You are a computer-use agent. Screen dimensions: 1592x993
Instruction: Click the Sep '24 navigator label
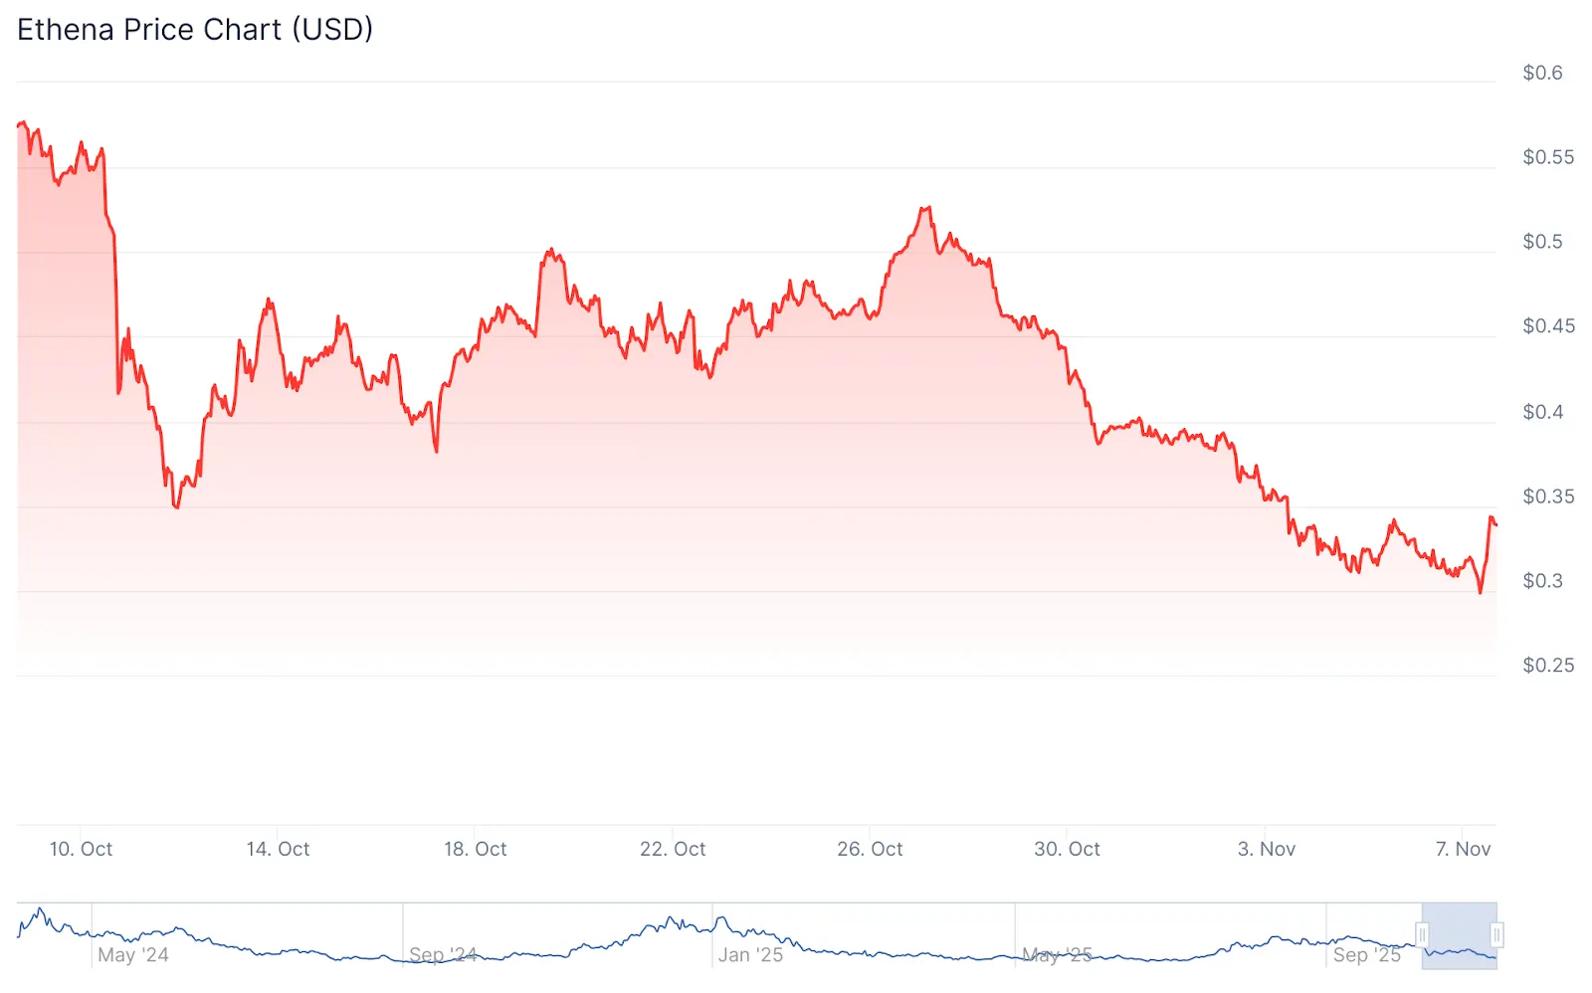click(443, 955)
